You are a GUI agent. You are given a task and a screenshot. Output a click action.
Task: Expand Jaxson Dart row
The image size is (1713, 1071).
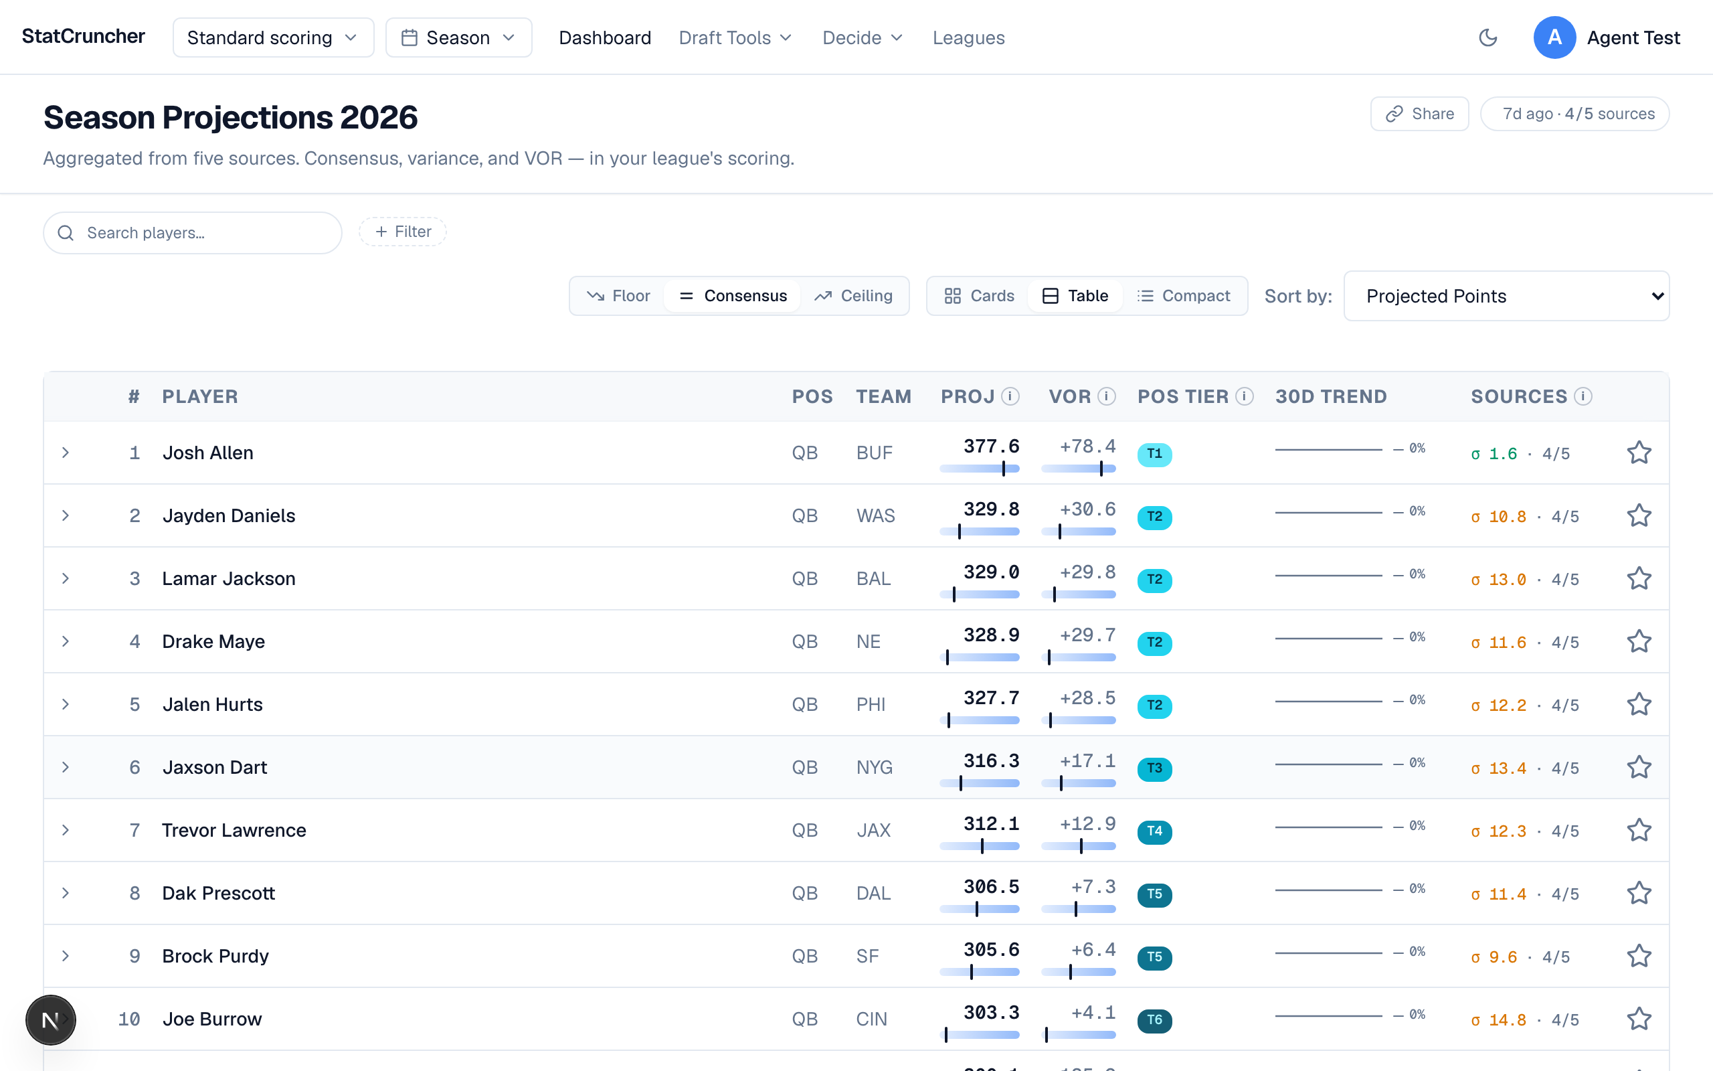[x=66, y=767]
